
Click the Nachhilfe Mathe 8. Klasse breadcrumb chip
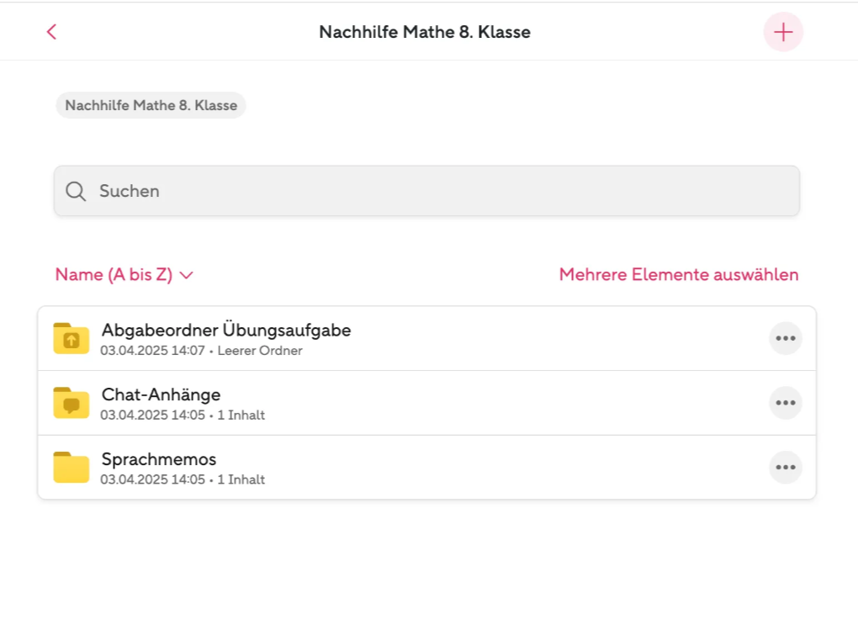(151, 105)
